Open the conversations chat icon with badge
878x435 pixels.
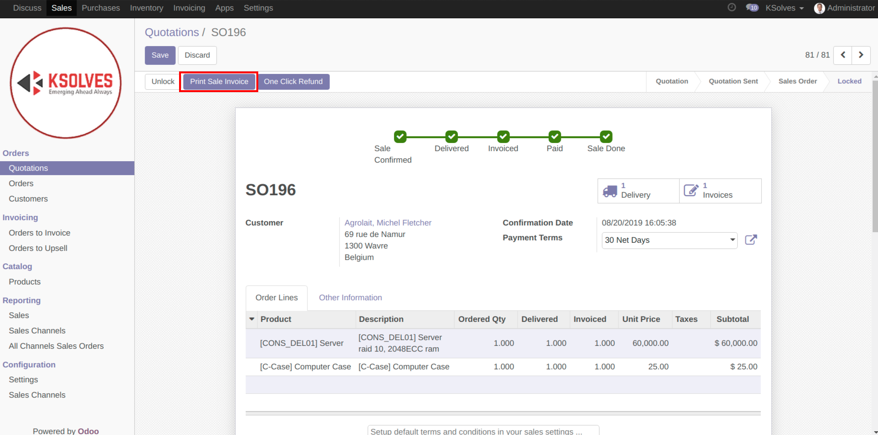point(752,8)
